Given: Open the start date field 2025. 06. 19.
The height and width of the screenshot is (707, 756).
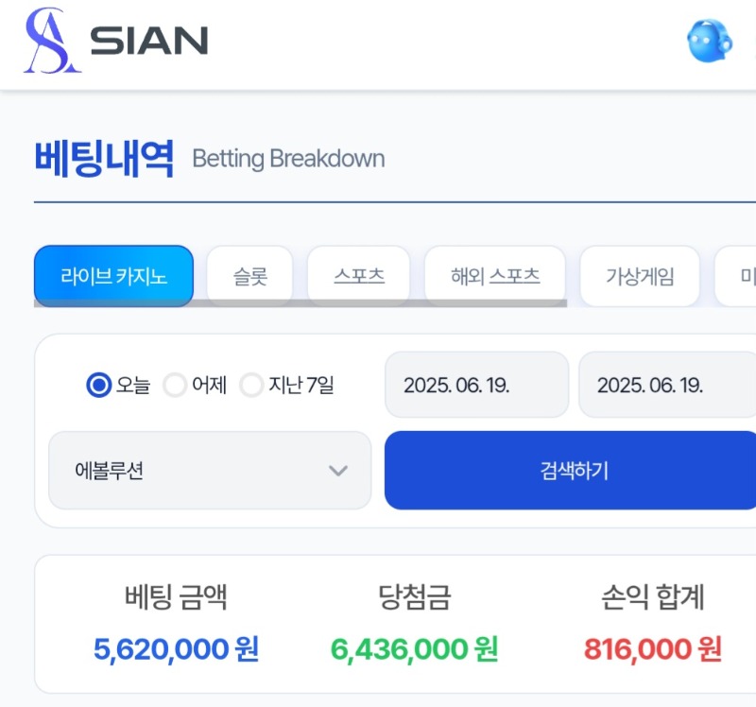Looking at the screenshot, I should 477,385.
